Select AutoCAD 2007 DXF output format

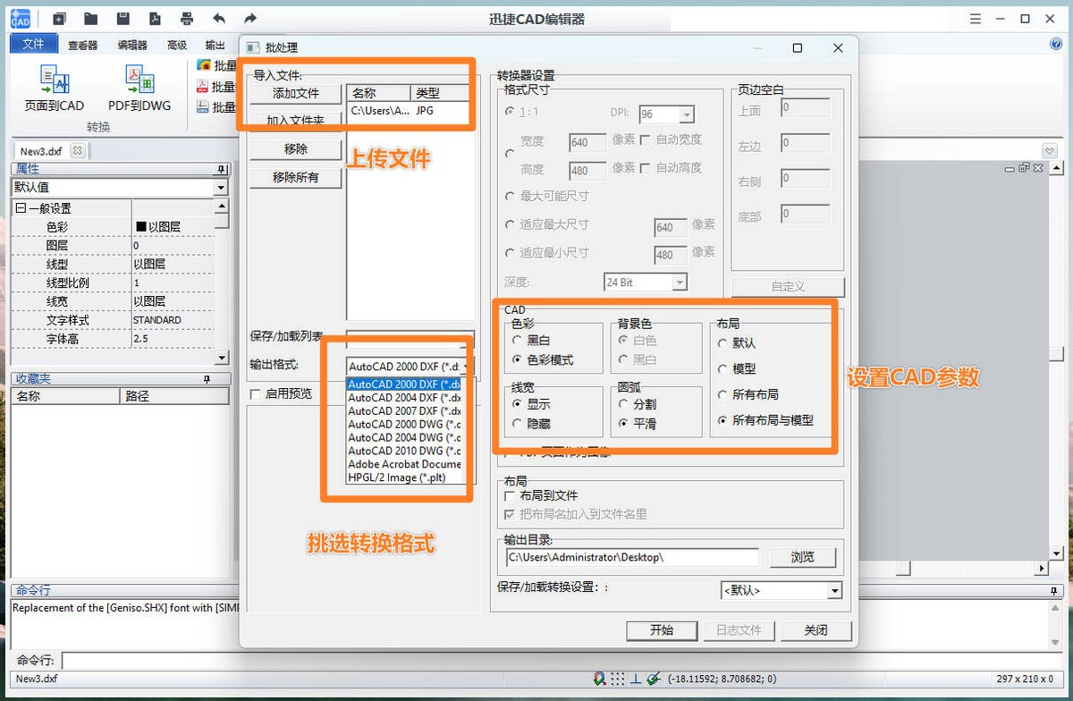coord(402,411)
